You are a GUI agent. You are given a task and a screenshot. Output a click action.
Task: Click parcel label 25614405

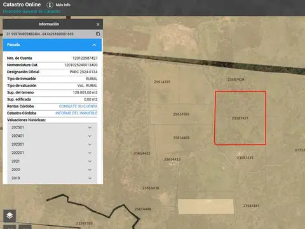pyautogui.click(x=181, y=138)
